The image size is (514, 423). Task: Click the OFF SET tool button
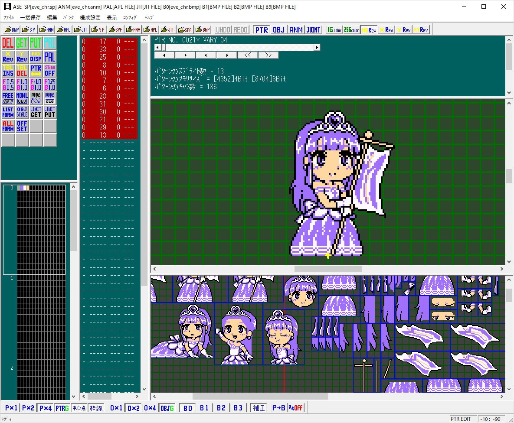pyautogui.click(x=22, y=126)
